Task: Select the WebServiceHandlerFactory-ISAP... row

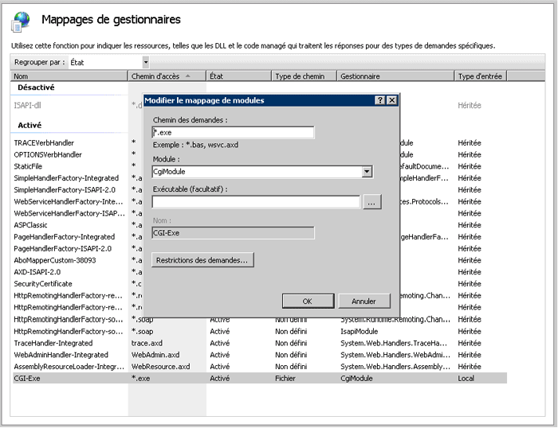Action: click(x=69, y=213)
